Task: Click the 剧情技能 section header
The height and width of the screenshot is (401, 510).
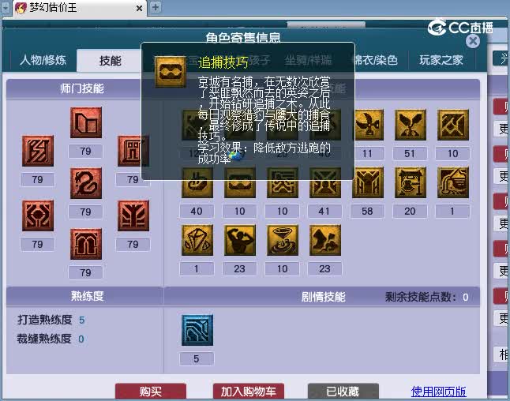Action: [x=323, y=297]
